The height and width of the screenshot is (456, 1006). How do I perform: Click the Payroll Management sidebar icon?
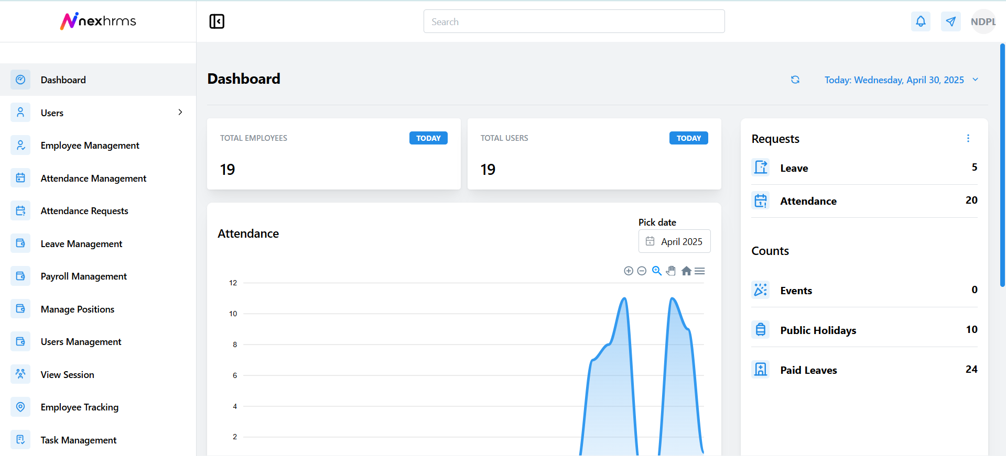pyautogui.click(x=20, y=276)
